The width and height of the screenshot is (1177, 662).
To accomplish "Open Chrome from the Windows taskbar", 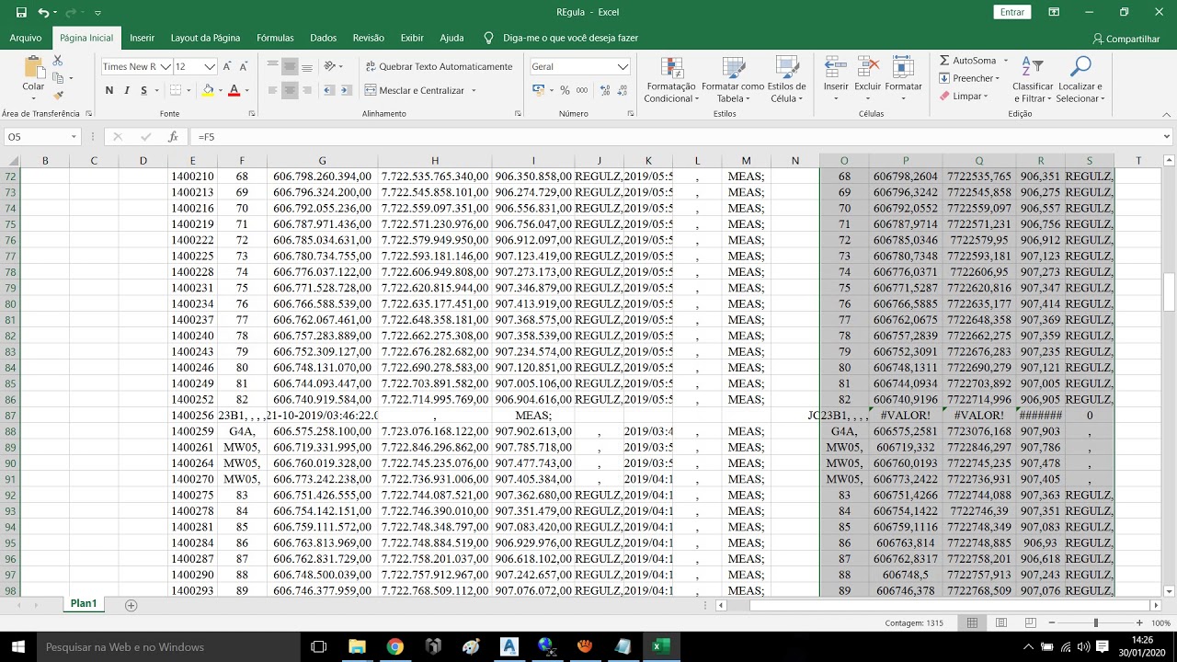I will [394, 646].
